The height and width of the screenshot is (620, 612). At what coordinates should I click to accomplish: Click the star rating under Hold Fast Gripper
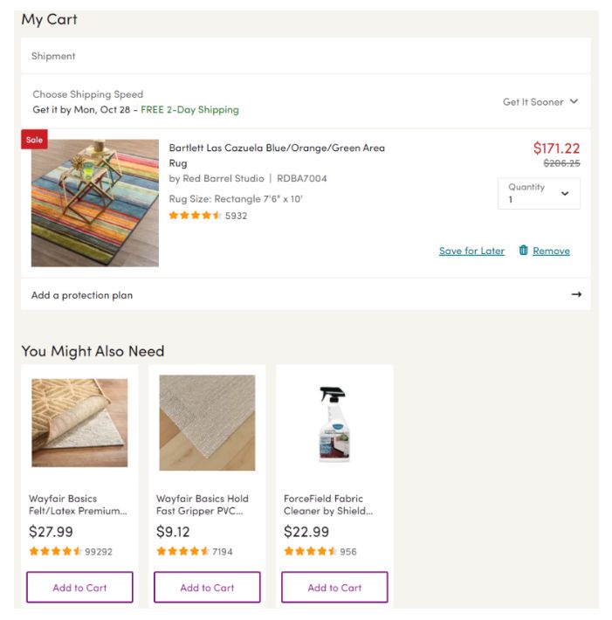[x=182, y=551]
